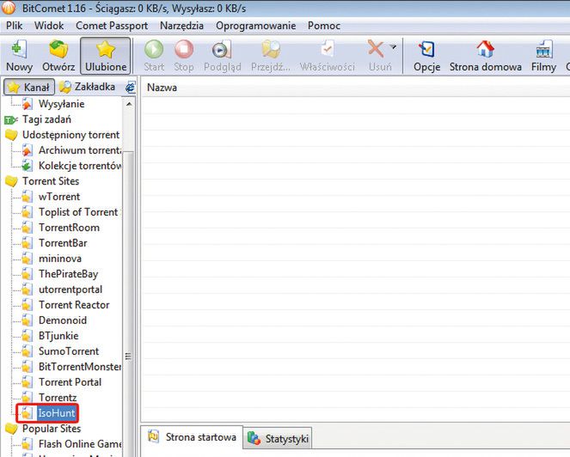Viewport: 570px width, 457px height.
Task: Open Opcje settings icon
Action: click(x=426, y=50)
